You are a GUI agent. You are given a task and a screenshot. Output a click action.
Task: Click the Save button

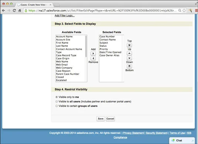[101, 119]
